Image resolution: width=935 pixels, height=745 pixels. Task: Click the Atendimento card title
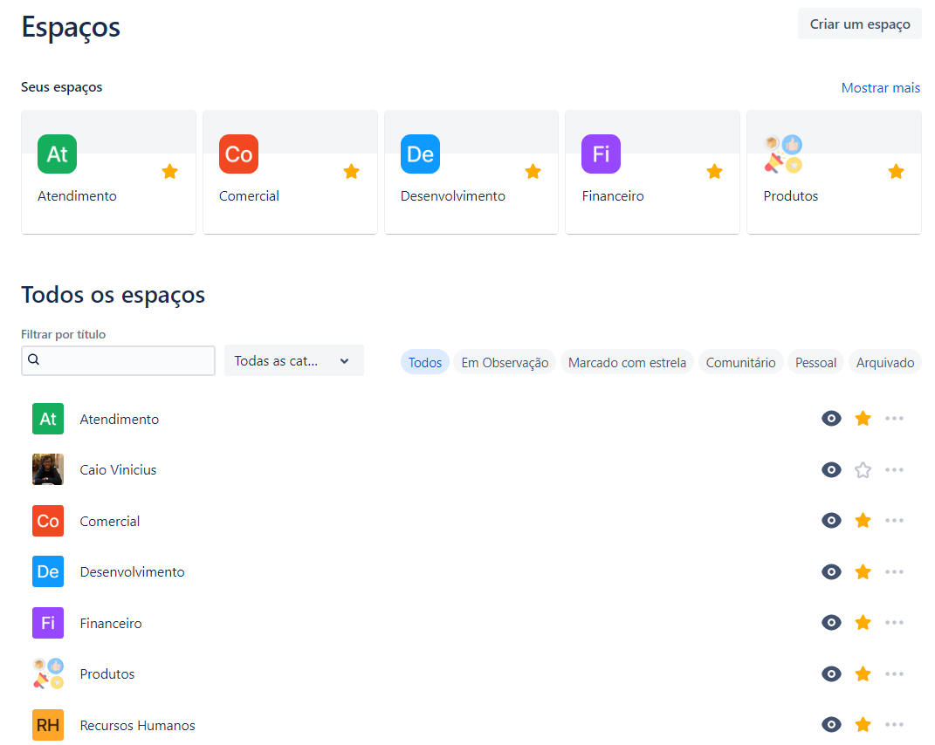pos(77,195)
